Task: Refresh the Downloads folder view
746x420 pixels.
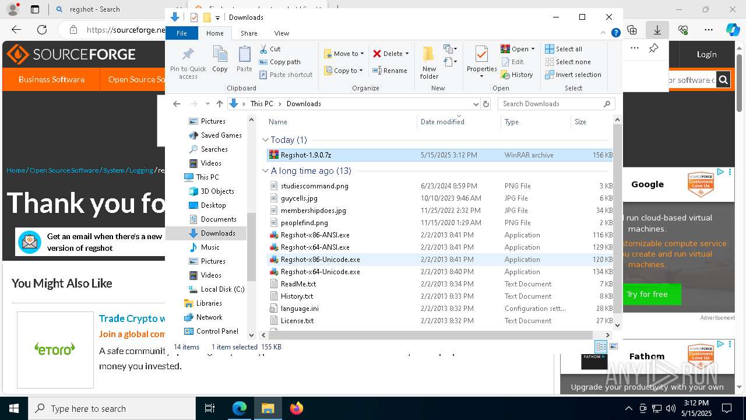Action: 486,104
